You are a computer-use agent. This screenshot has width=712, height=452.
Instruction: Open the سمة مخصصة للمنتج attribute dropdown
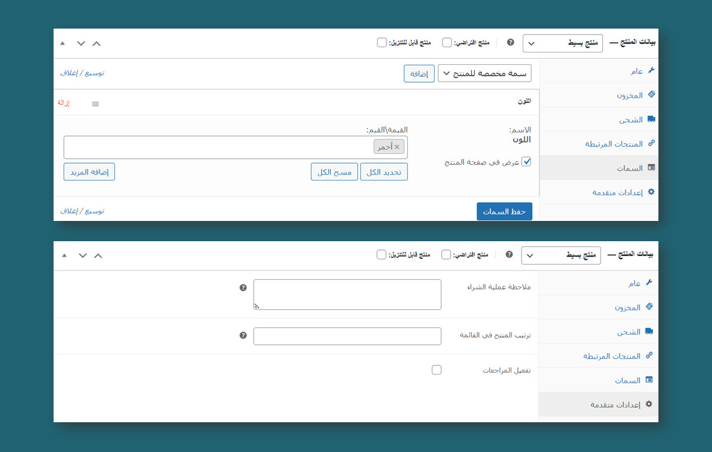click(x=485, y=73)
